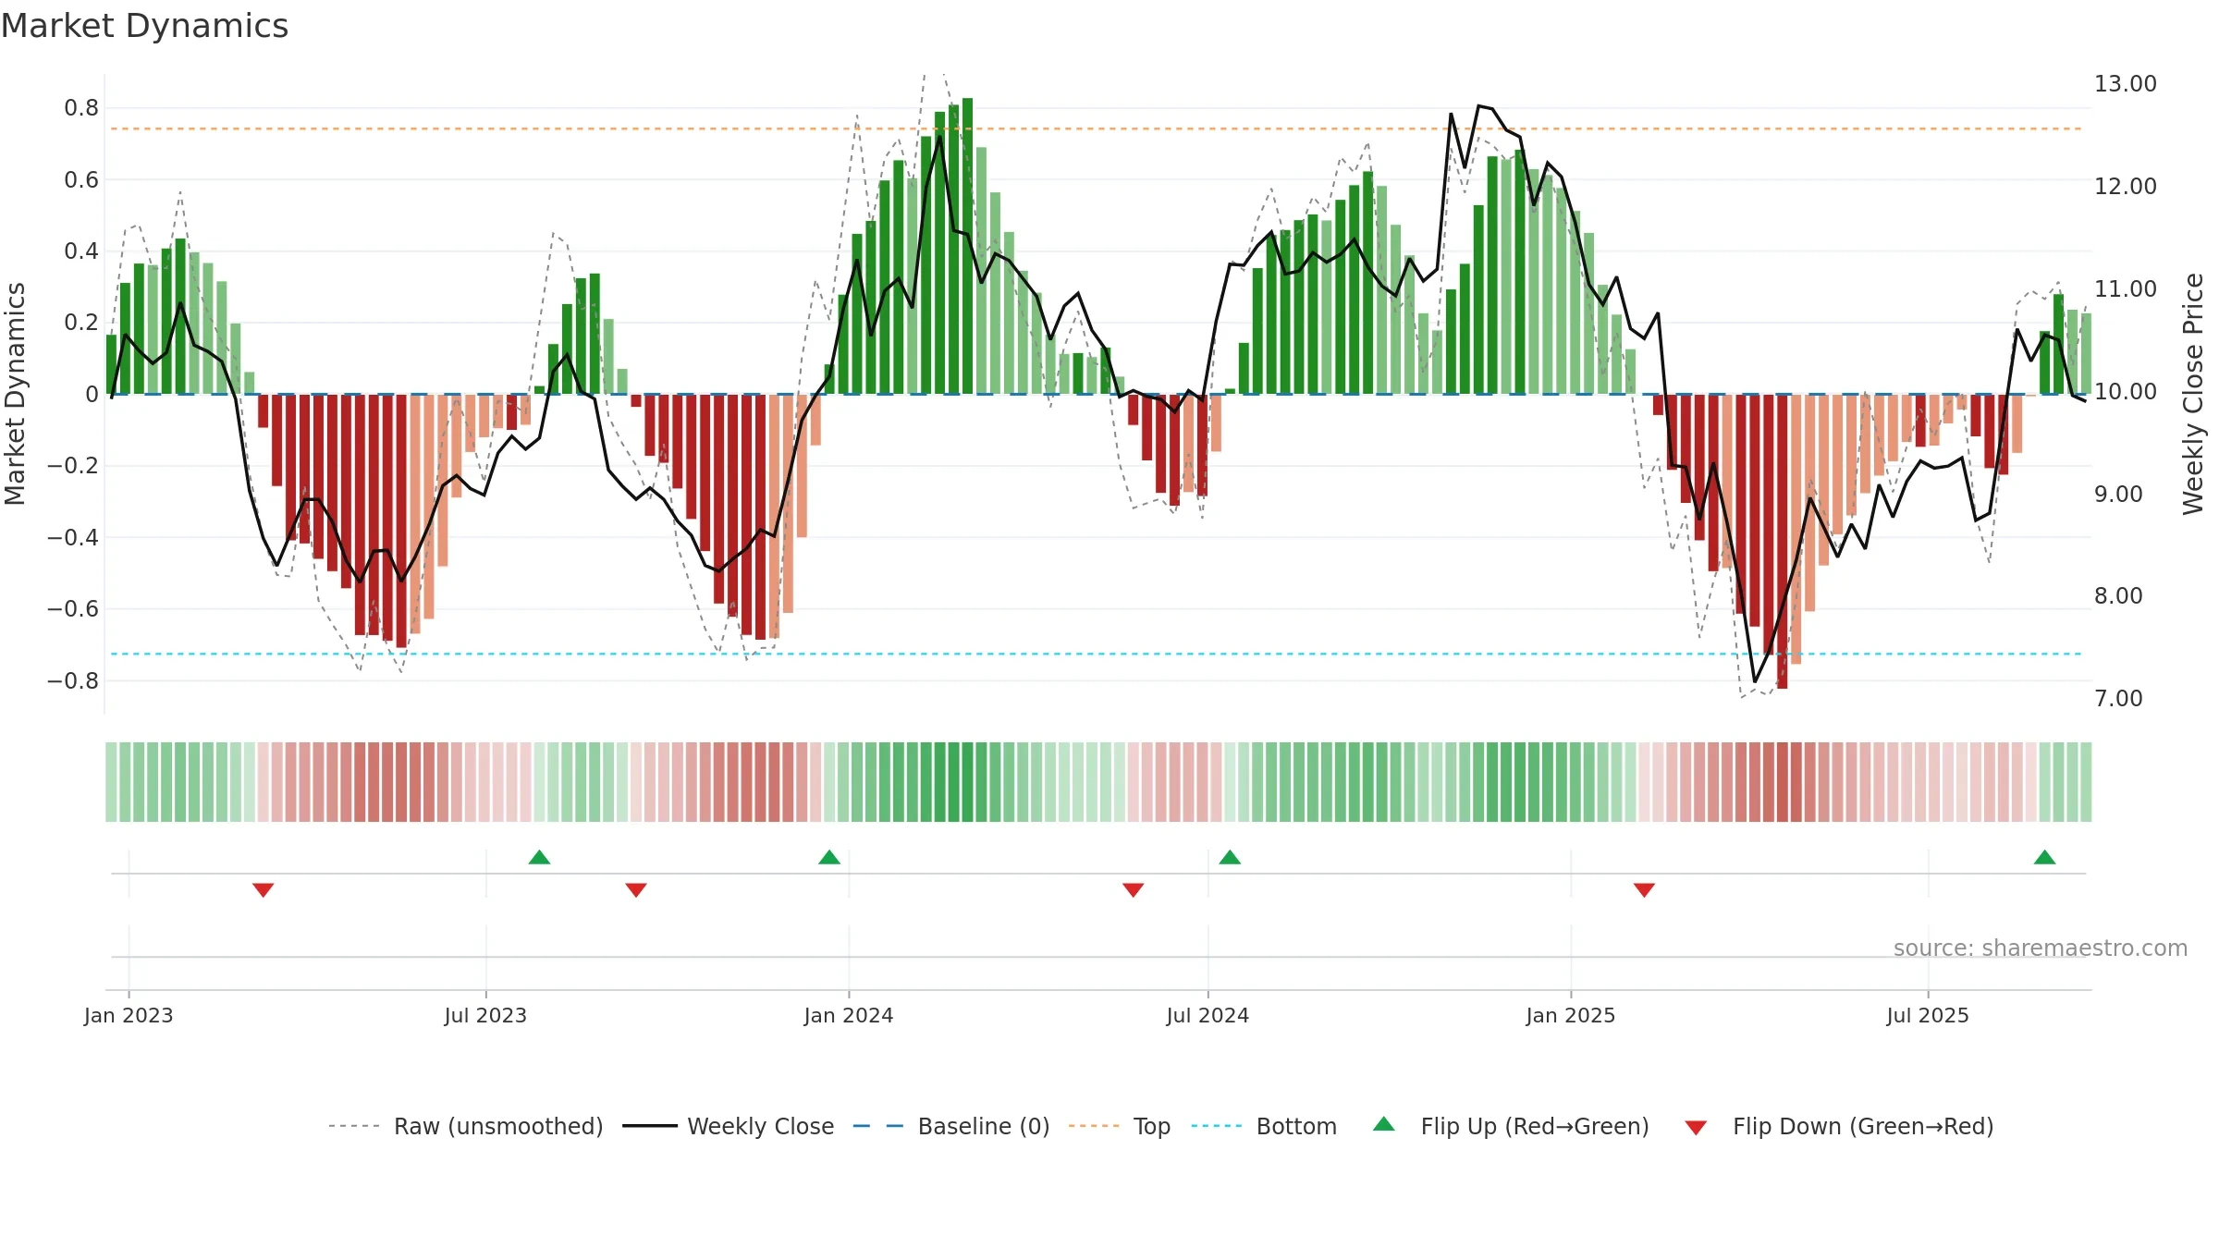The height and width of the screenshot is (1248, 2219).
Task: Toggle the Baseline (0) legend entry
Action: coord(951,1126)
